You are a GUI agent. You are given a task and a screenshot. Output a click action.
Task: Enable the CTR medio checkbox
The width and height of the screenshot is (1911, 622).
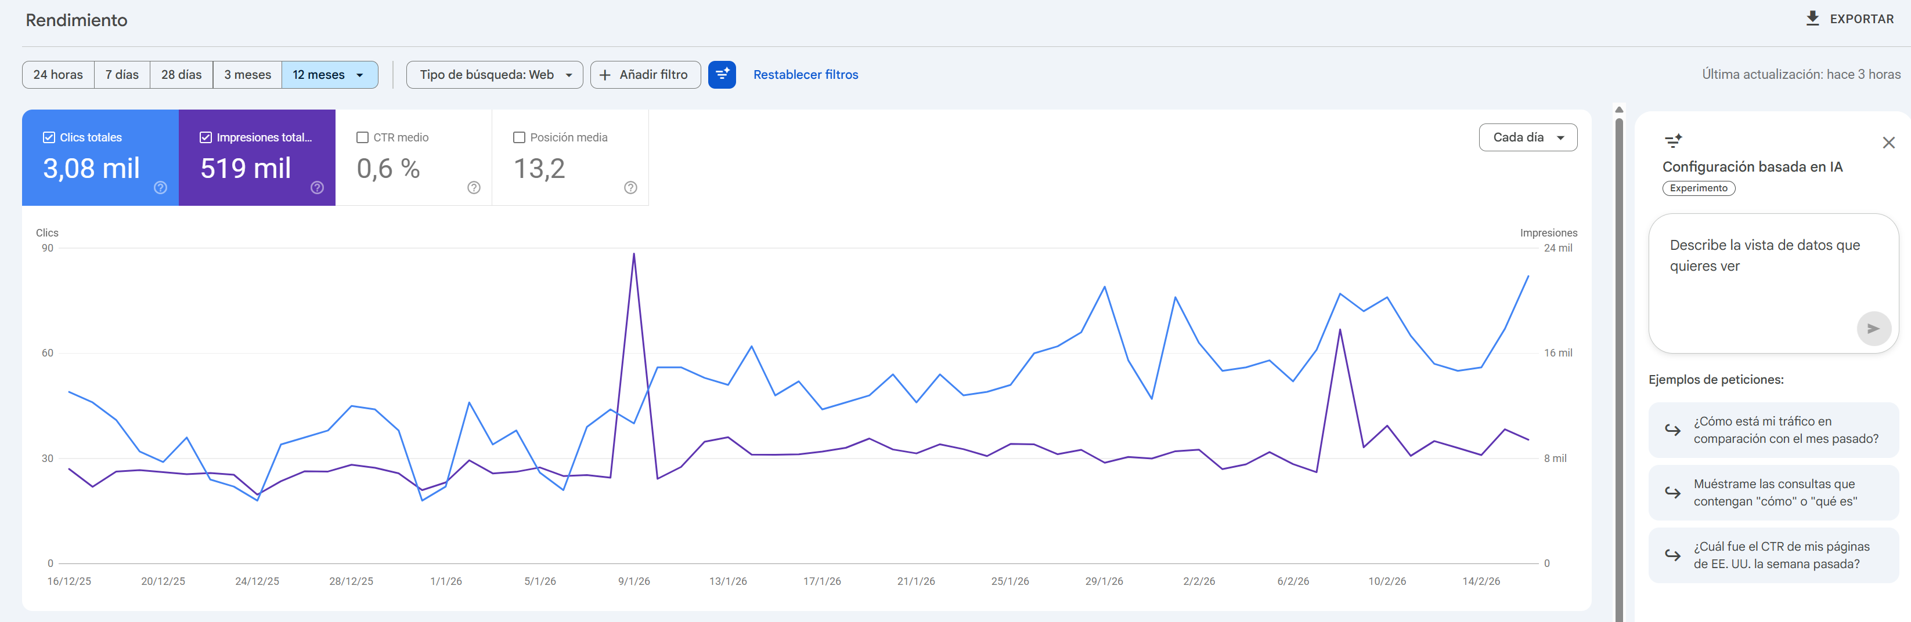point(363,137)
